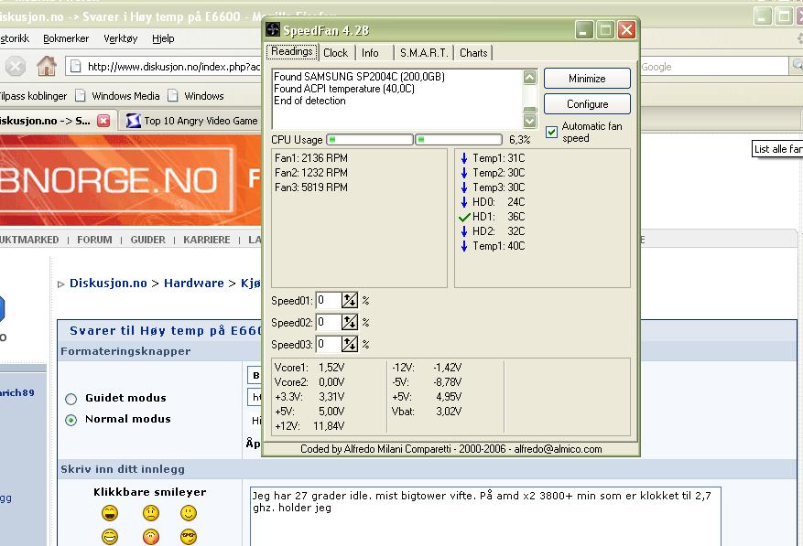
Task: Click Fan1: 2136 RPM reading
Action: point(311,158)
